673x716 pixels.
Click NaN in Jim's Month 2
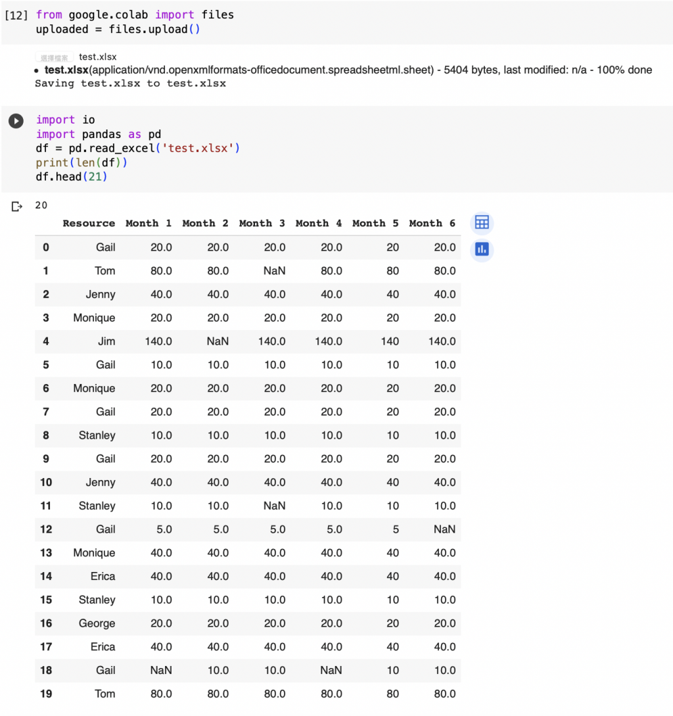point(218,341)
